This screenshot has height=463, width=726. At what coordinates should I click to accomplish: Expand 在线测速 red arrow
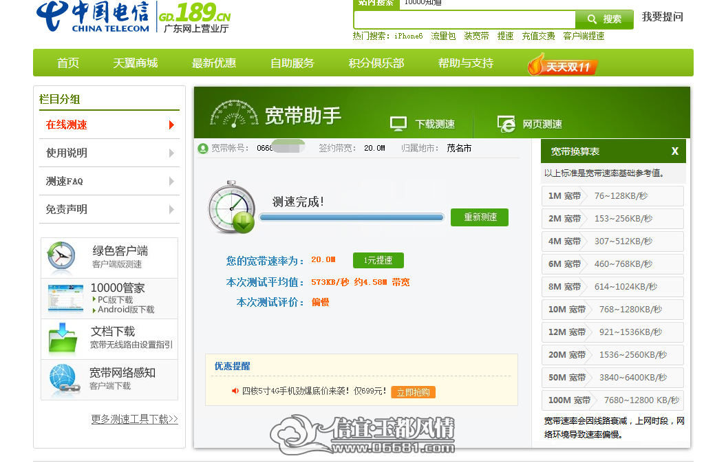[172, 125]
